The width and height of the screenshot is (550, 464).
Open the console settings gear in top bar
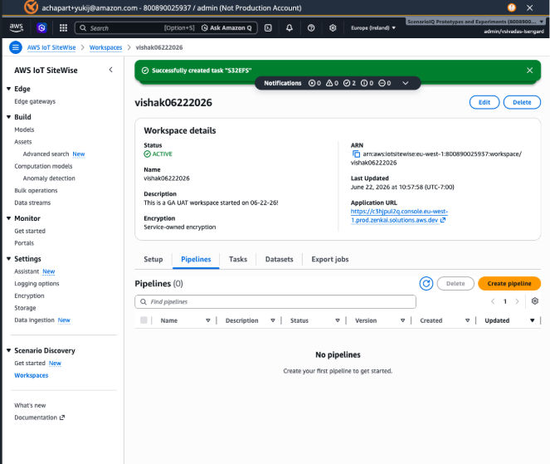click(x=333, y=27)
